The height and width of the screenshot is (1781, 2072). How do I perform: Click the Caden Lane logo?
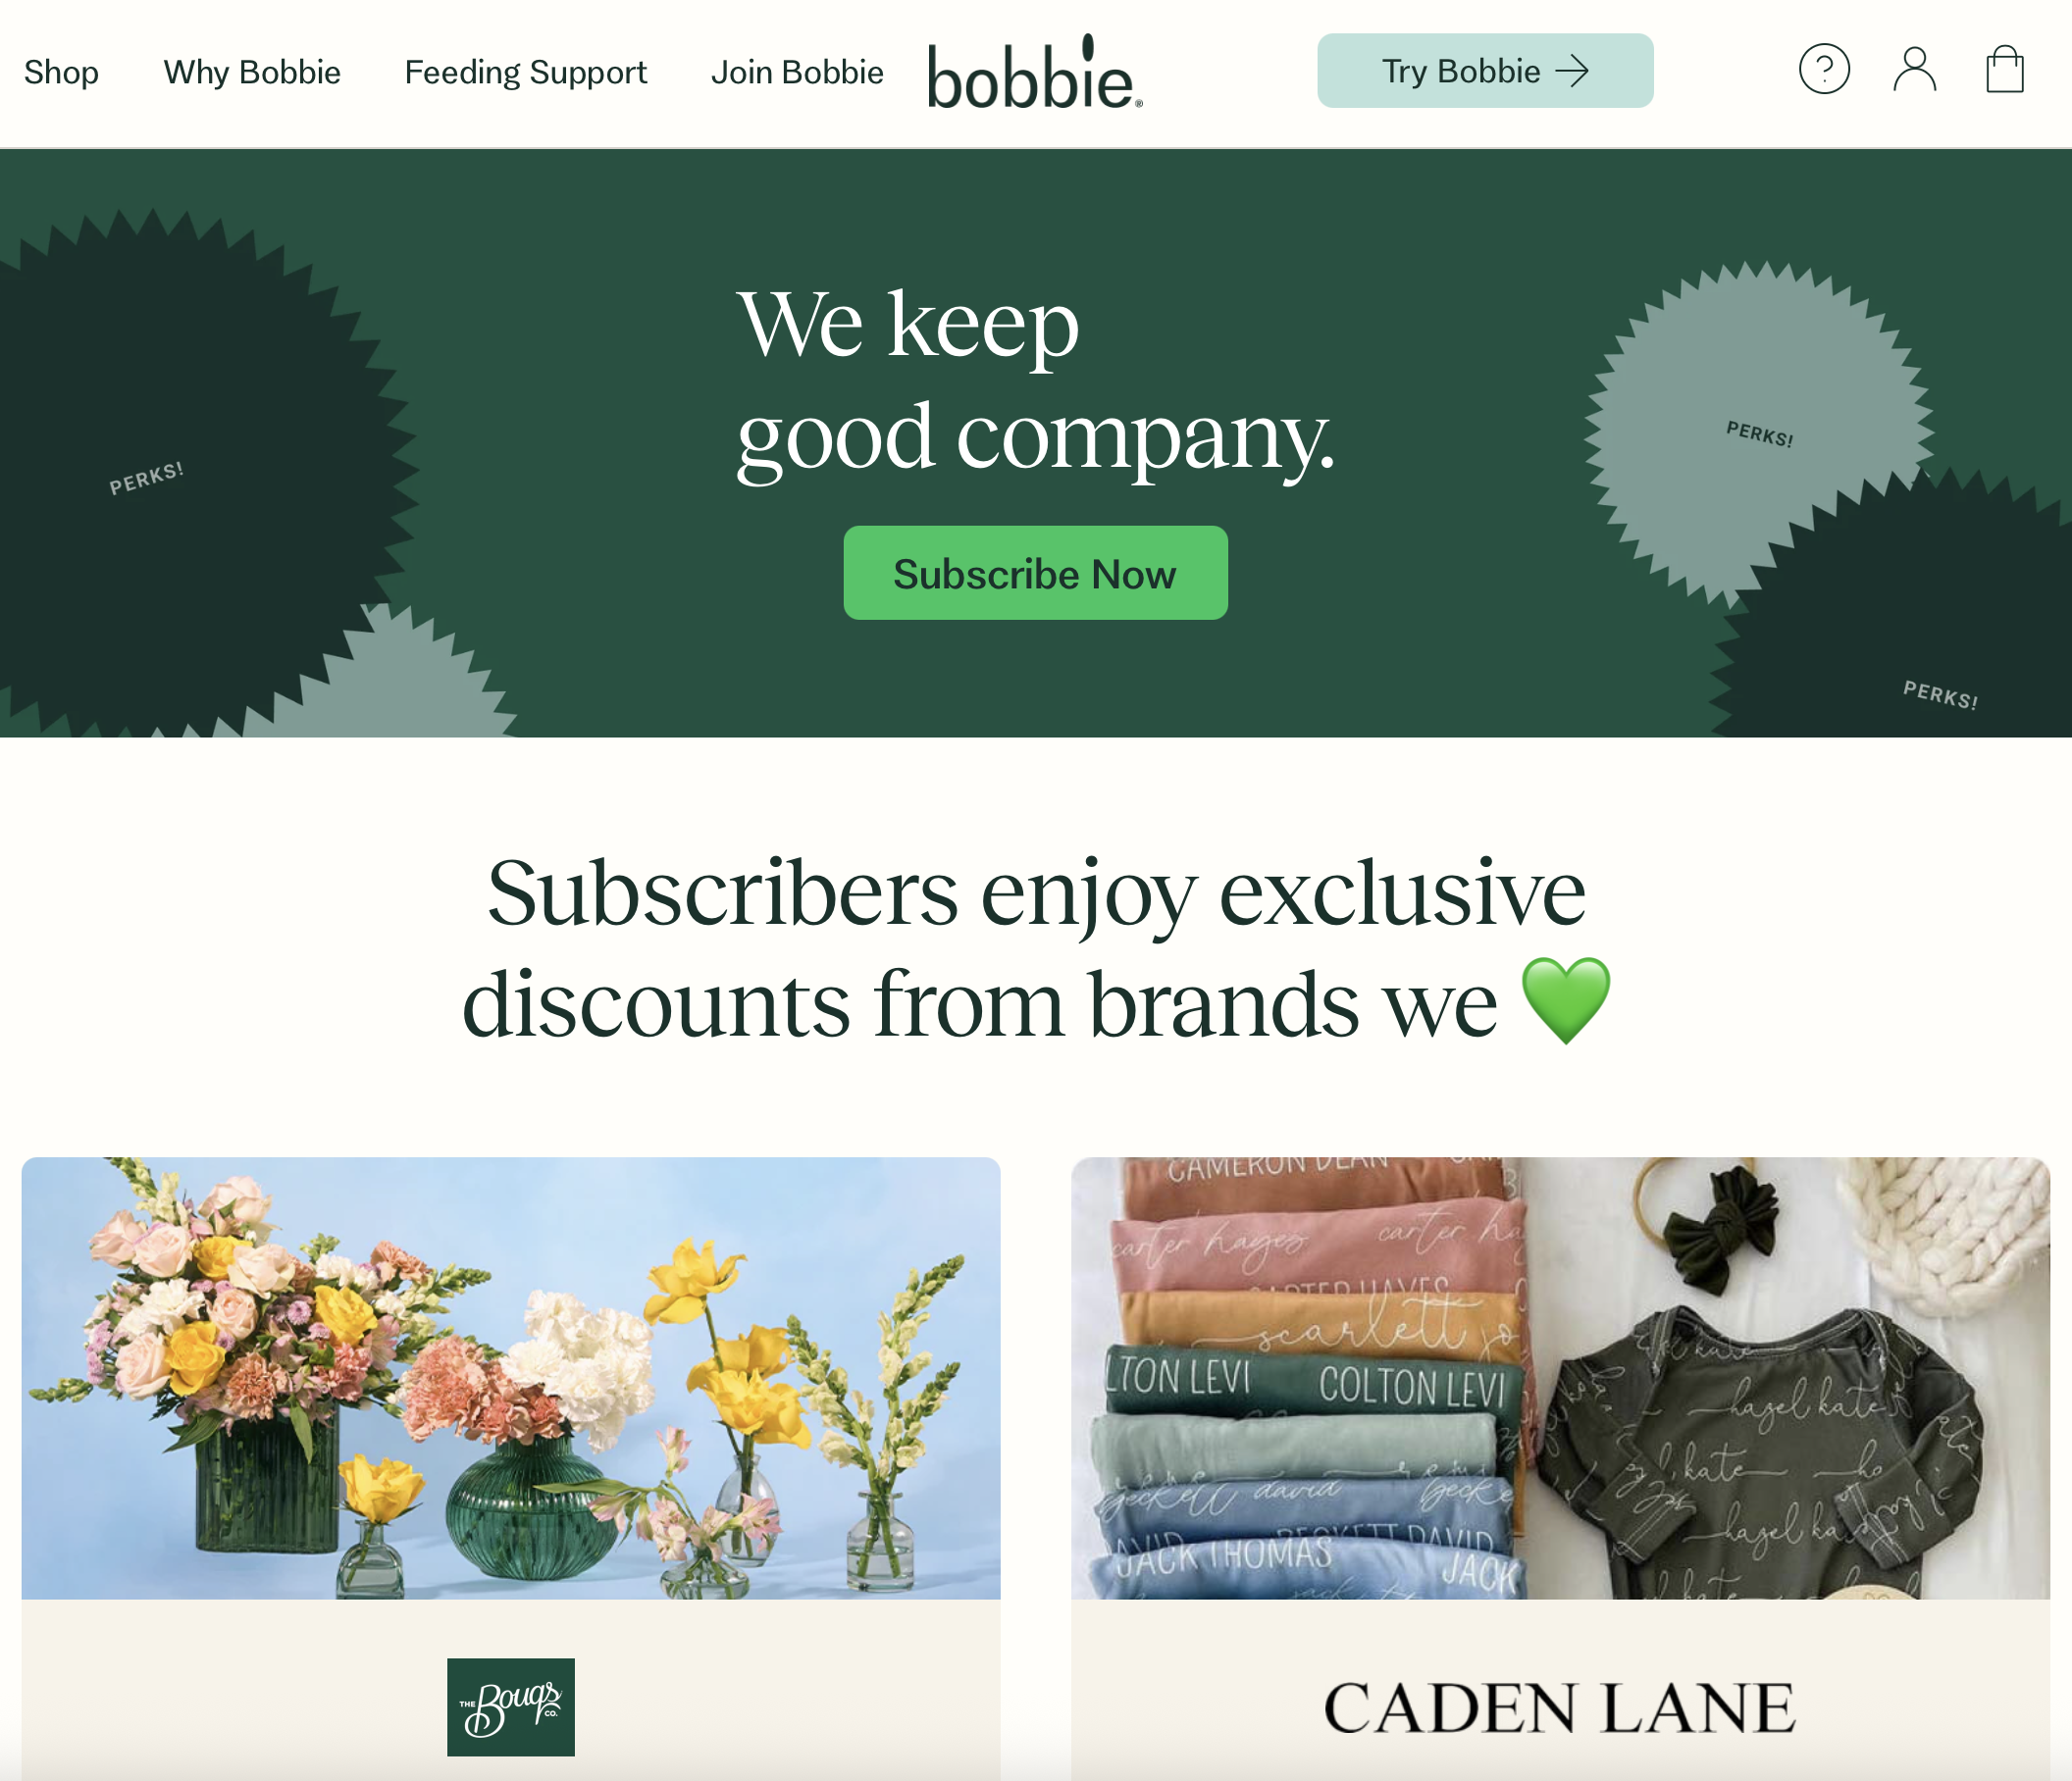(x=1559, y=1708)
